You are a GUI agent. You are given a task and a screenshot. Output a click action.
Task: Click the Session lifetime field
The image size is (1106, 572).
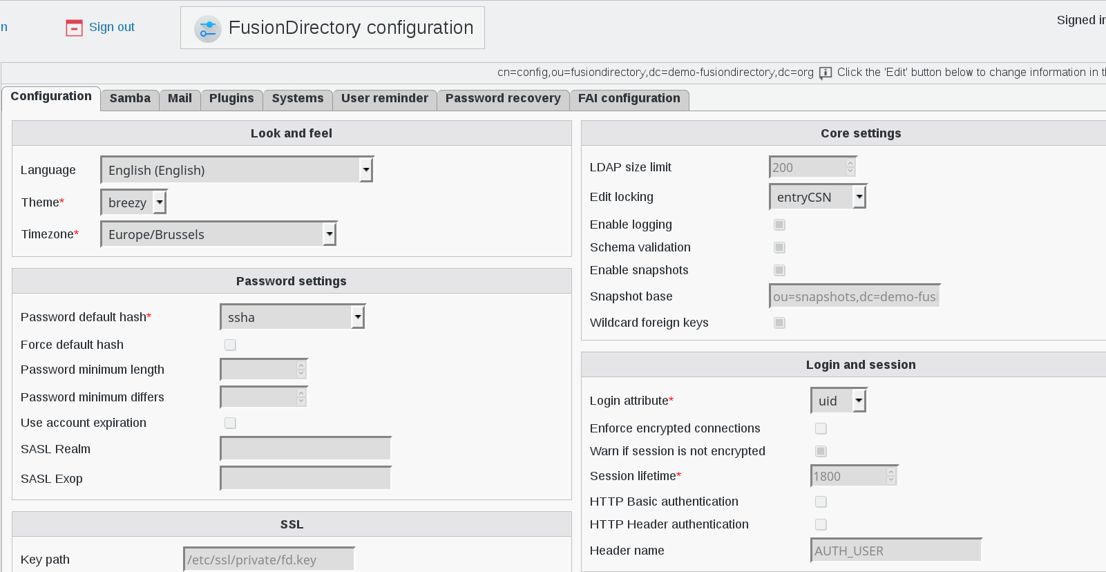(855, 476)
